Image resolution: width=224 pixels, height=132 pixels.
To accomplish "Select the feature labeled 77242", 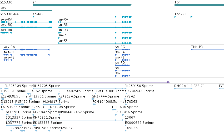I will click(130, 96).
